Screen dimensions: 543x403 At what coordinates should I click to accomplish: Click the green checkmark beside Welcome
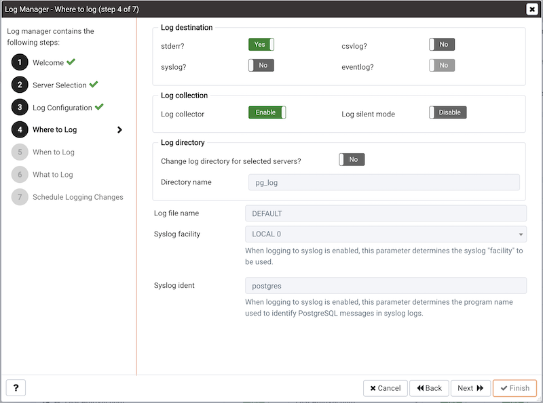(71, 62)
